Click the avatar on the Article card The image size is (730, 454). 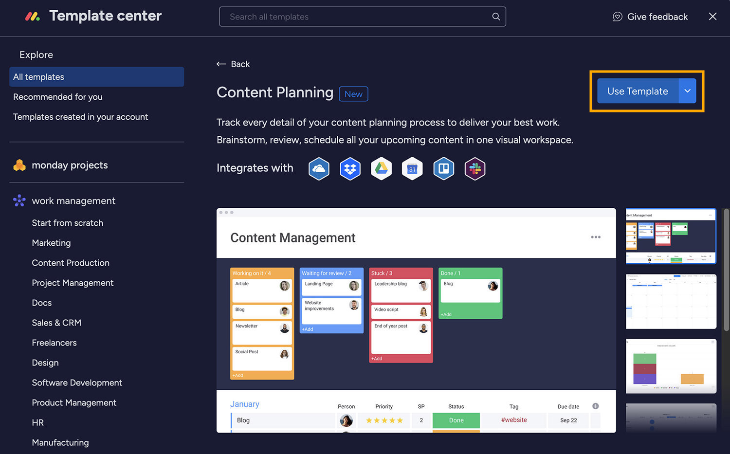(x=285, y=286)
